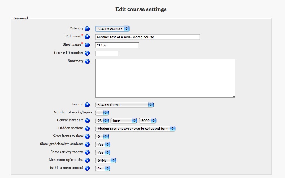The image size is (285, 178).
Task: Click the Short name field containing CF103
Action: point(117,45)
